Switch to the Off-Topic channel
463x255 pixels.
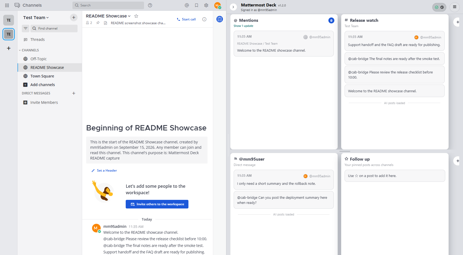click(x=50, y=59)
